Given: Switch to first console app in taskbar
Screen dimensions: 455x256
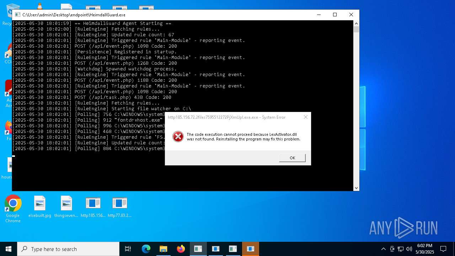Looking at the screenshot, I should tap(198, 249).
